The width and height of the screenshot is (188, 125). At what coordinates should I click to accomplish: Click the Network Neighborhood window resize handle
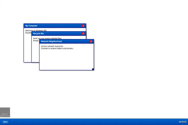click(93, 69)
